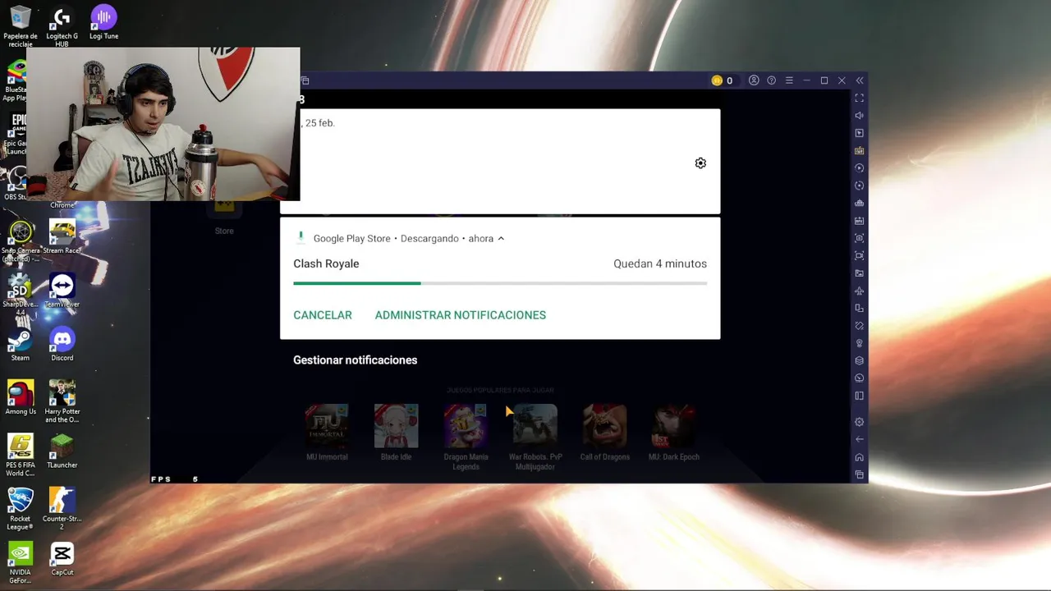
Task: Click the volume speaker icon in the sidebar
Action: coord(859,116)
